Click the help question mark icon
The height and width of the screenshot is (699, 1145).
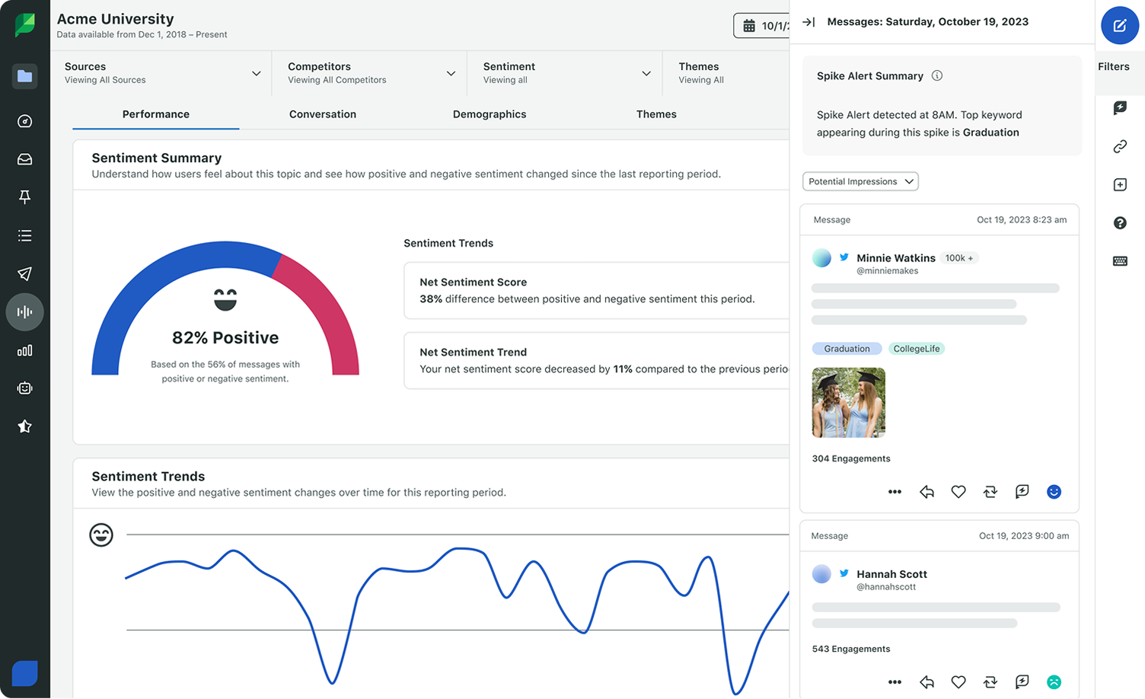1120,222
